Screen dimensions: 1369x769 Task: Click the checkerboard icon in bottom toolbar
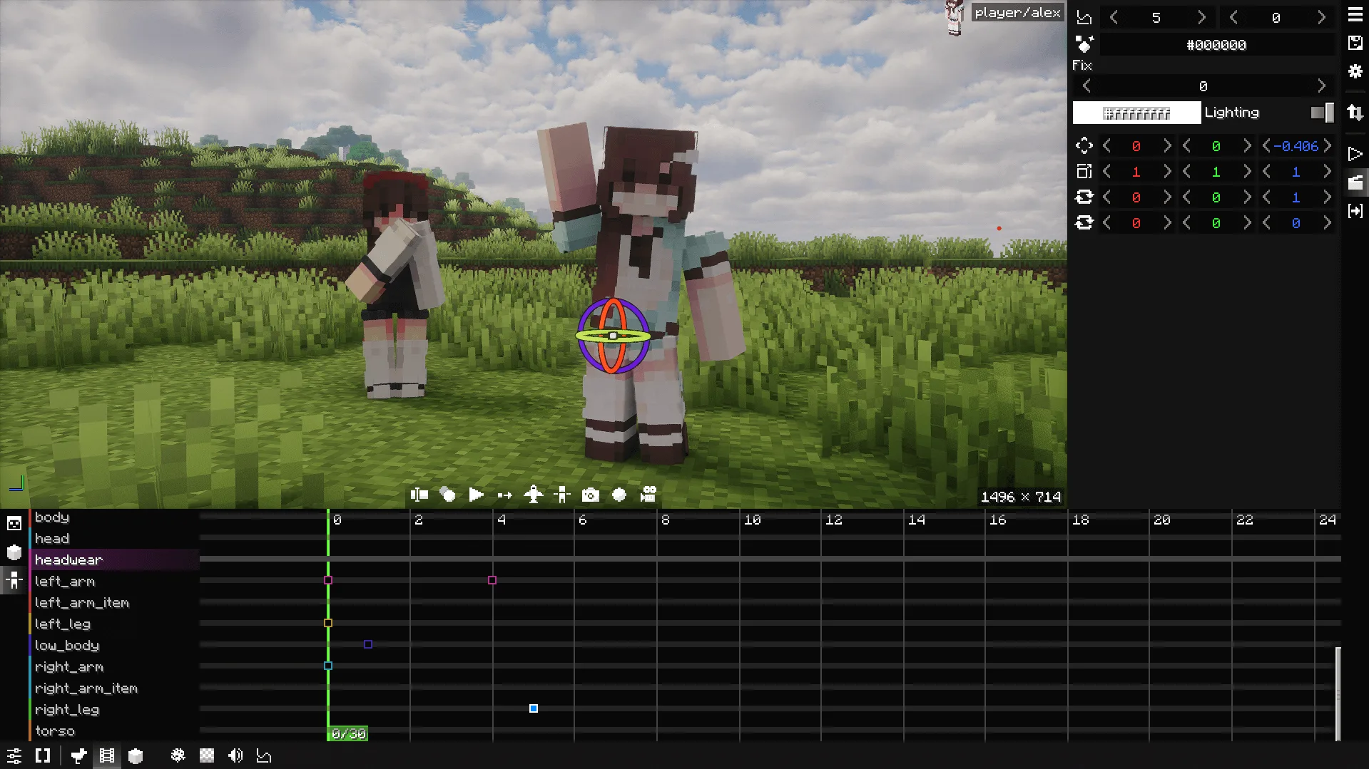pos(207,755)
